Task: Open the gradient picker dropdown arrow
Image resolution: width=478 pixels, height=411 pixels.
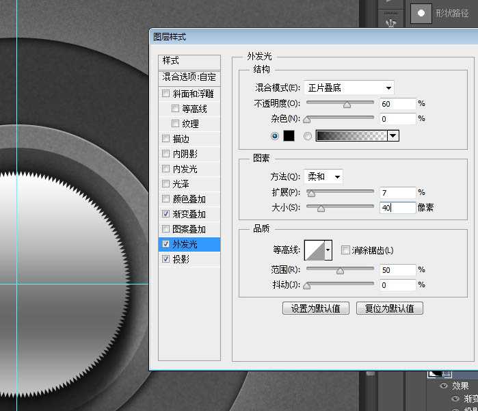Action: coord(393,135)
